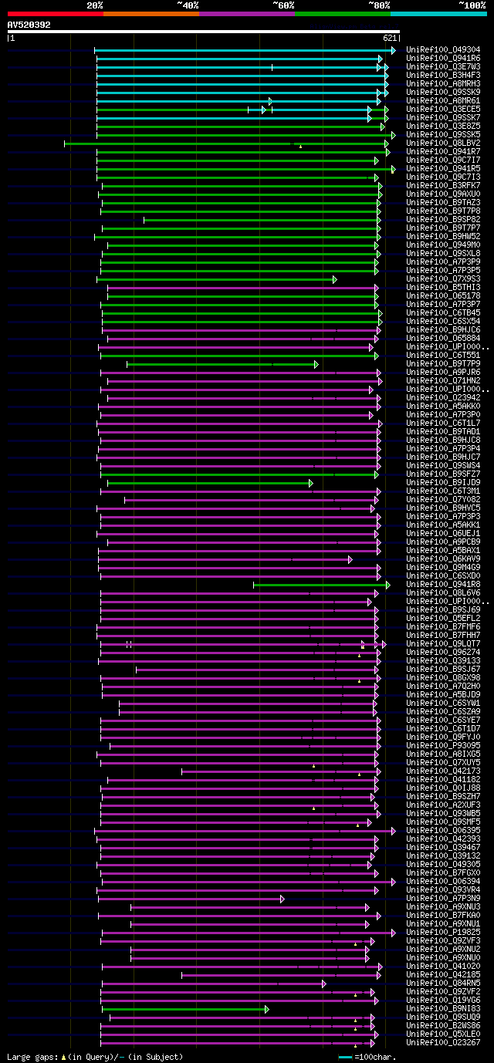Select hit label UniRef100_Q71HN2
This screenshot has height=1063, width=494.
point(443,381)
